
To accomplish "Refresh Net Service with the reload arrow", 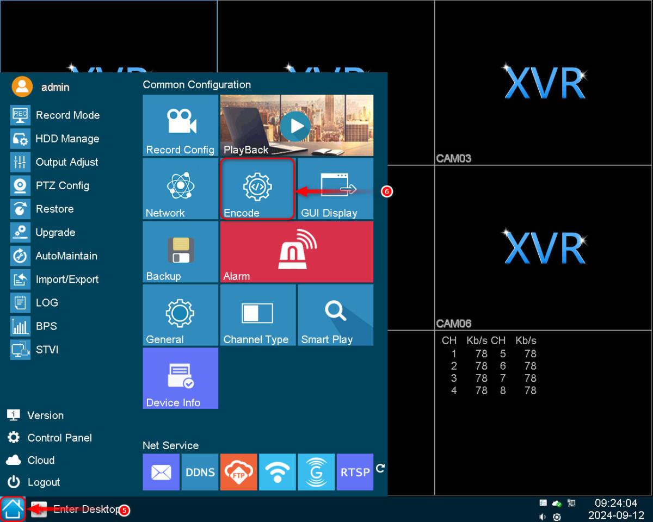I will 380,468.
